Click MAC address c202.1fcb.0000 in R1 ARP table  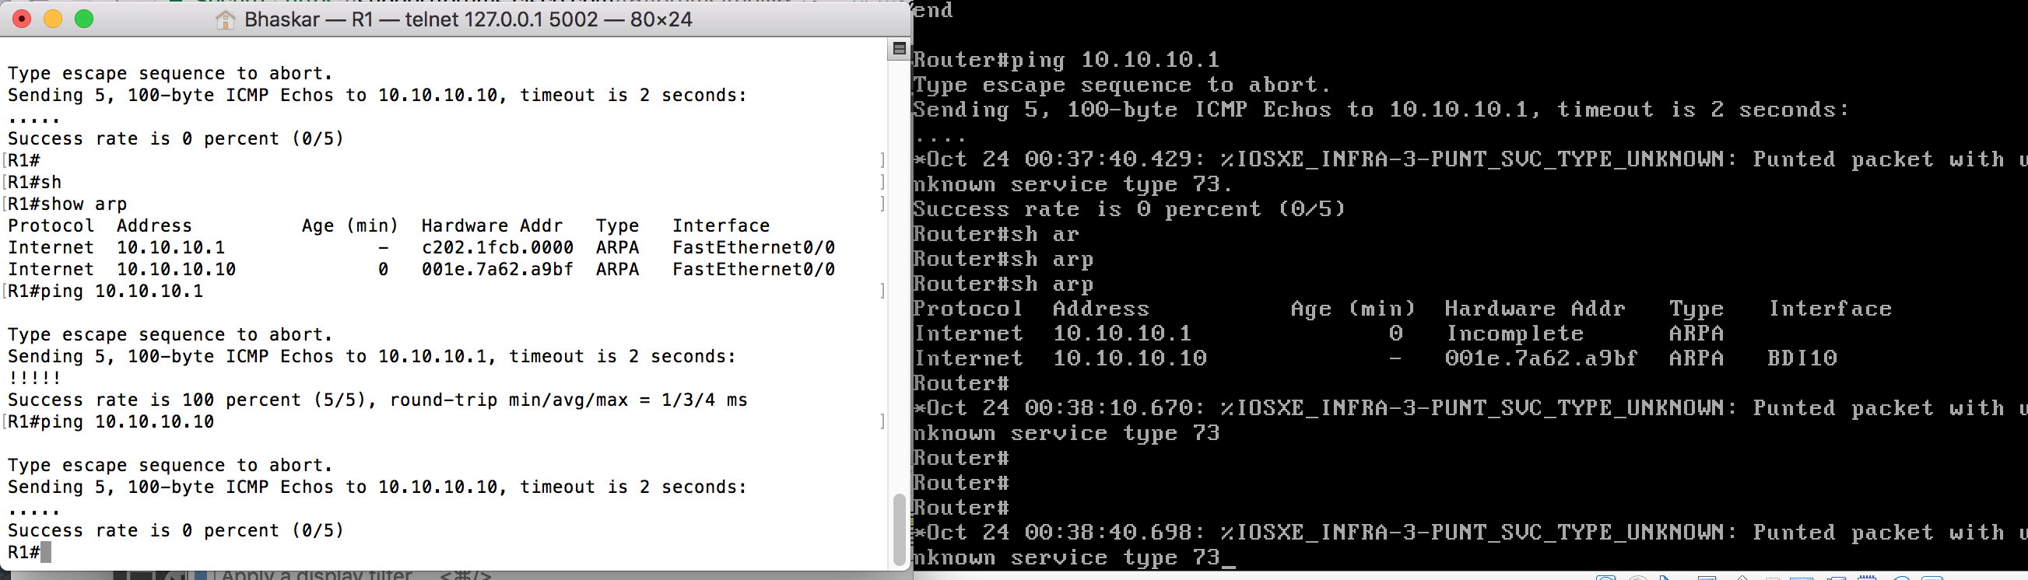pos(496,247)
